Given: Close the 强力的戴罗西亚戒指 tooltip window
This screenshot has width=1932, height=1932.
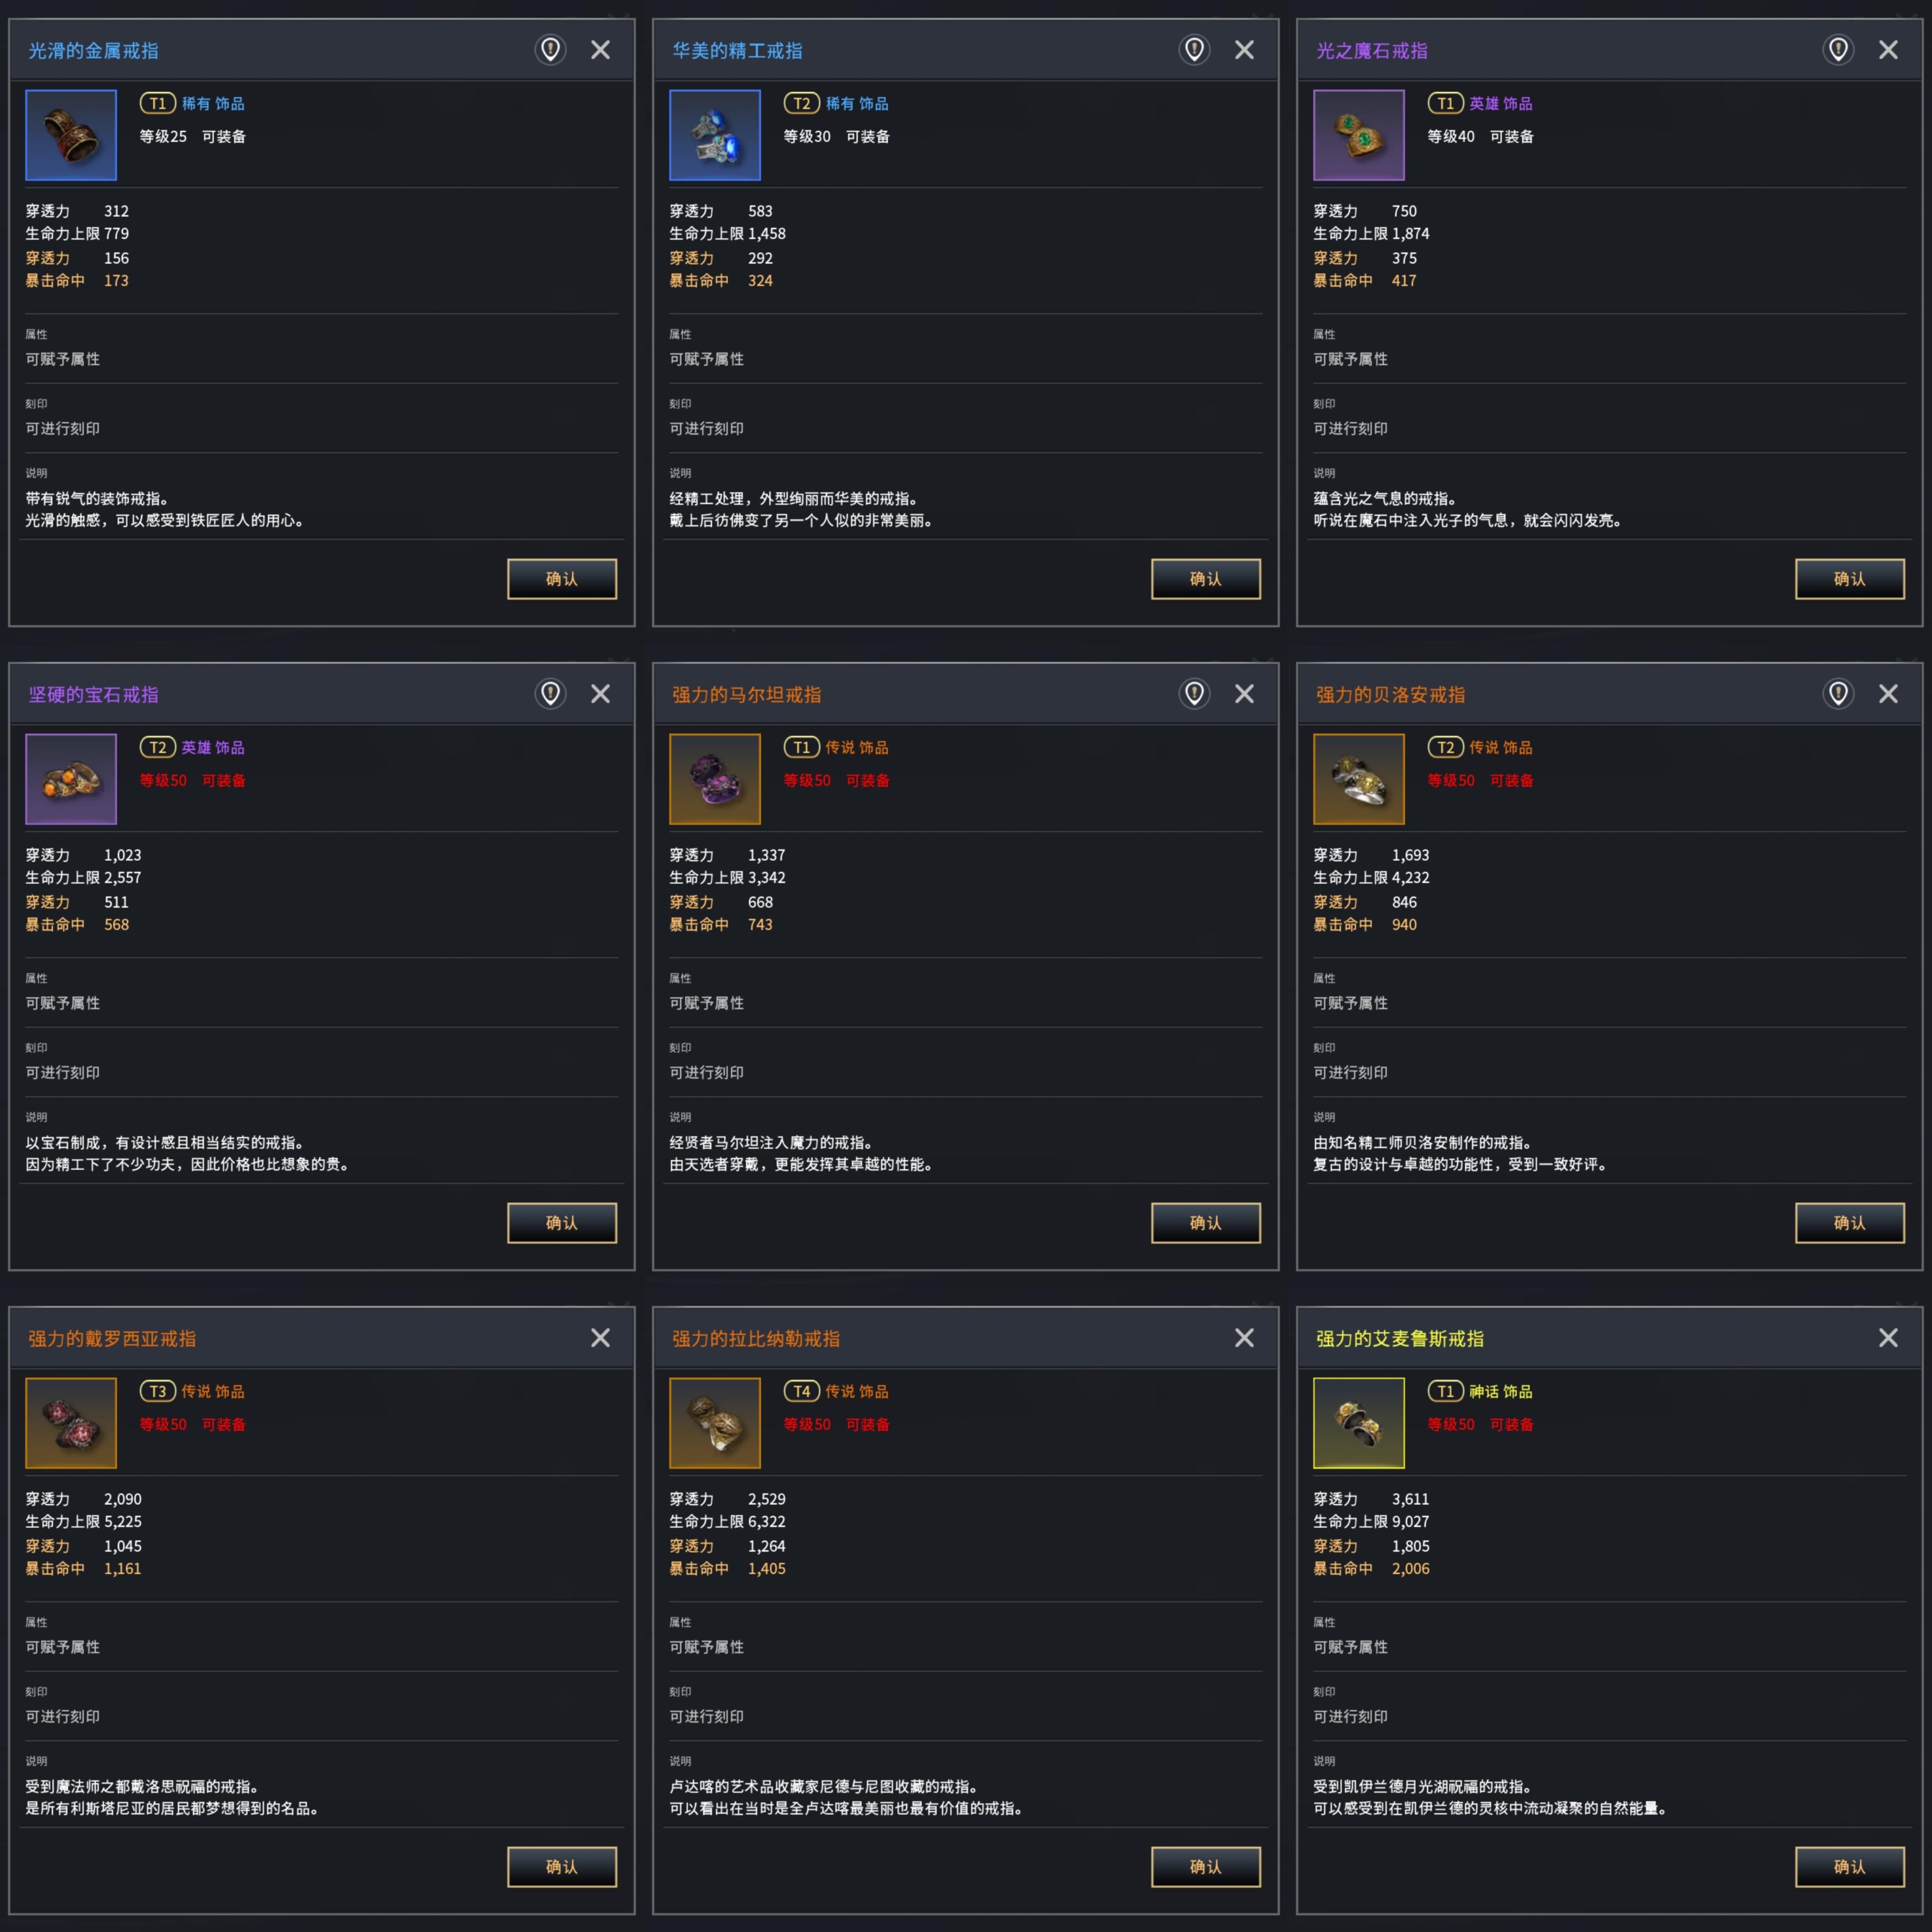Looking at the screenshot, I should (600, 1338).
